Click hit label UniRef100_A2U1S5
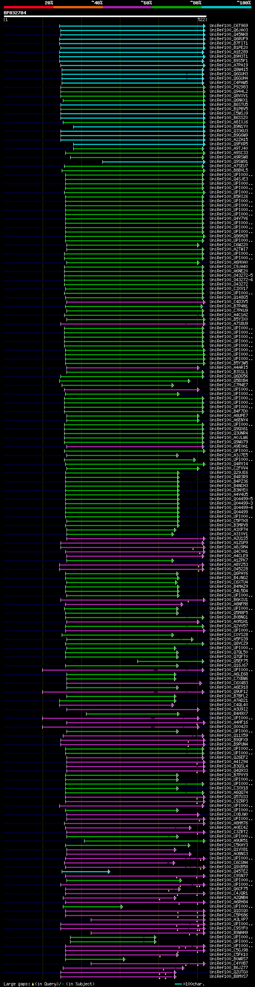The height and width of the screenshot is (987, 255). click(229, 539)
